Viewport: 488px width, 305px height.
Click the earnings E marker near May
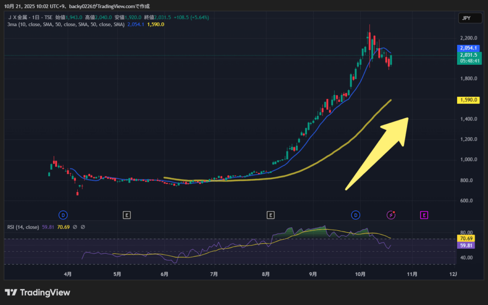pos(126,215)
